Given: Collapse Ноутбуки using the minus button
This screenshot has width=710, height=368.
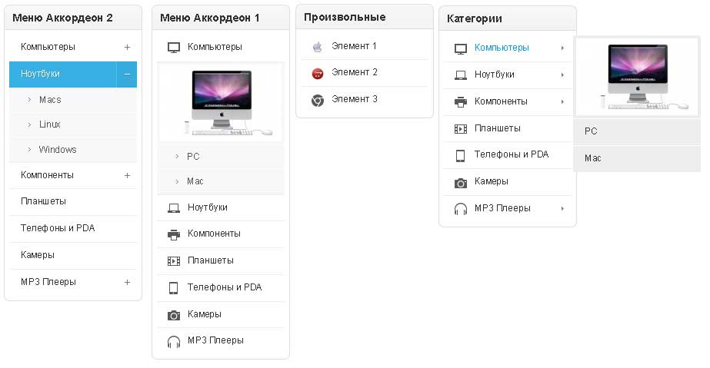Looking at the screenshot, I should pyautogui.click(x=127, y=75).
